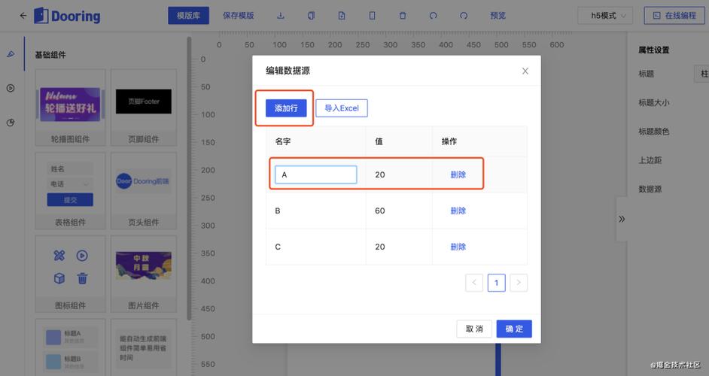Click the 标题 input in property settings

coord(701,74)
